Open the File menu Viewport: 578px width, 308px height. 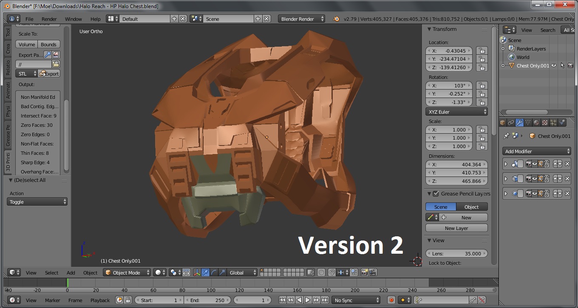point(29,19)
